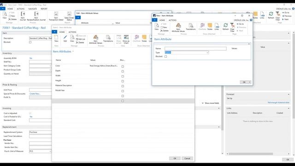Select ACTIONS tab in Item Card window
This screenshot has height=166, width=295.
20,9
